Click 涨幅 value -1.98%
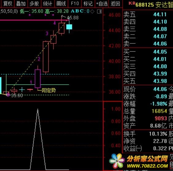 point(159,104)
